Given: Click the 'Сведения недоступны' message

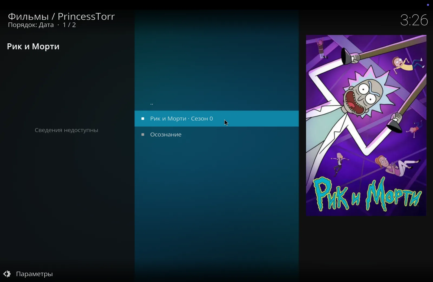Looking at the screenshot, I should pos(67,130).
